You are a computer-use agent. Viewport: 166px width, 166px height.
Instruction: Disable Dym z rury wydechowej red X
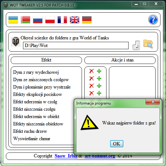(x=91, y=71)
